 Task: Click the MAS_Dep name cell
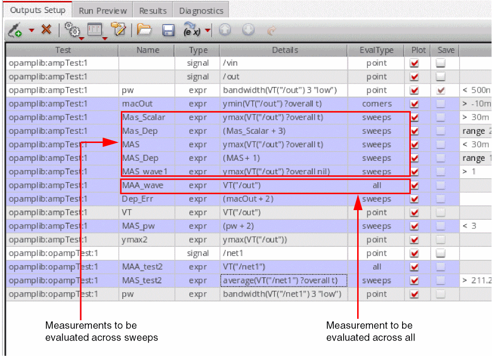(x=147, y=158)
